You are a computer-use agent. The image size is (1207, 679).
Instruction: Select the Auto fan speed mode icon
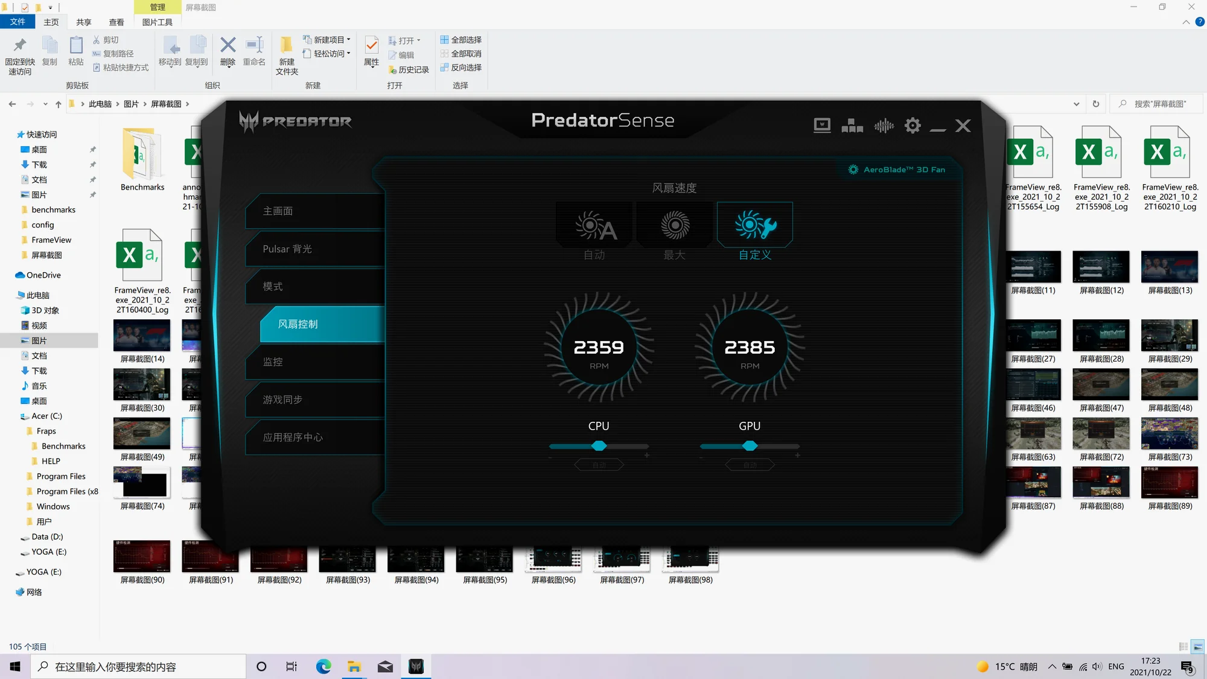594,225
